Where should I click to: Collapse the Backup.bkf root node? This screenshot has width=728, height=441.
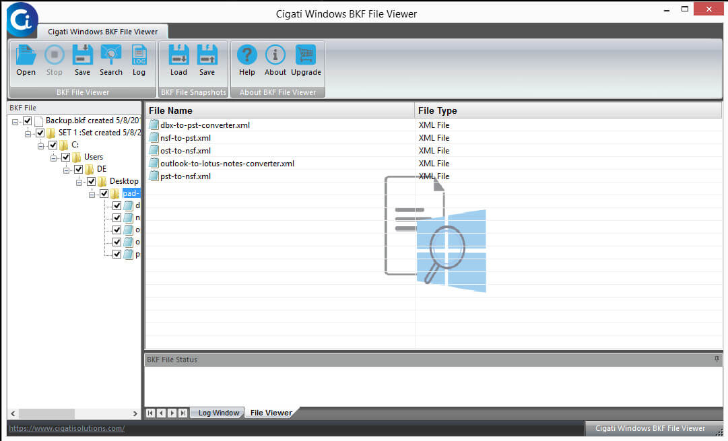[x=15, y=122]
